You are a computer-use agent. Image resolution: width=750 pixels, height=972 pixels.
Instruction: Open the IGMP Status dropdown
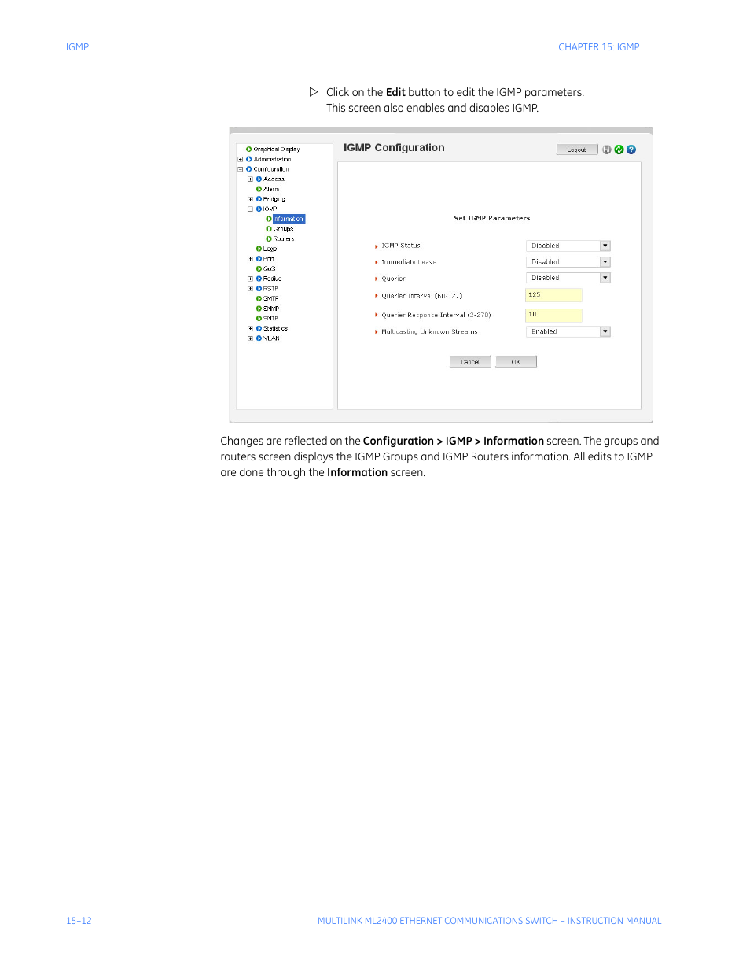point(605,246)
